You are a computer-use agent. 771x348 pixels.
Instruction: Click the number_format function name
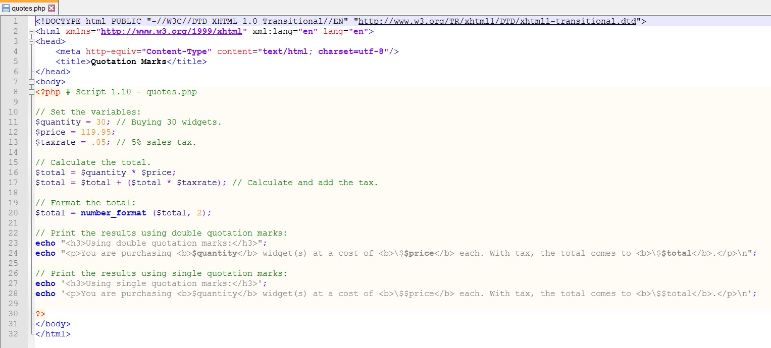pos(114,213)
